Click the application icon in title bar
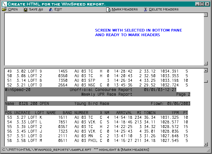Image resolution: width=212 pixels, height=154 pixels. (x=4, y=4)
